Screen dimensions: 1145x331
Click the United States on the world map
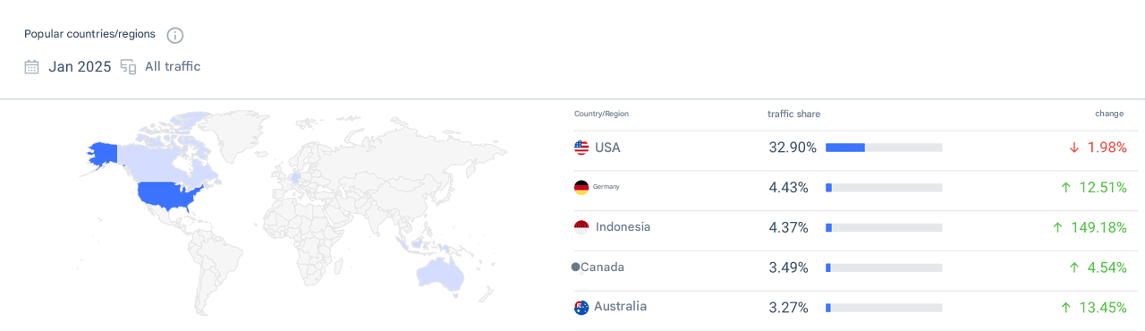[170, 195]
